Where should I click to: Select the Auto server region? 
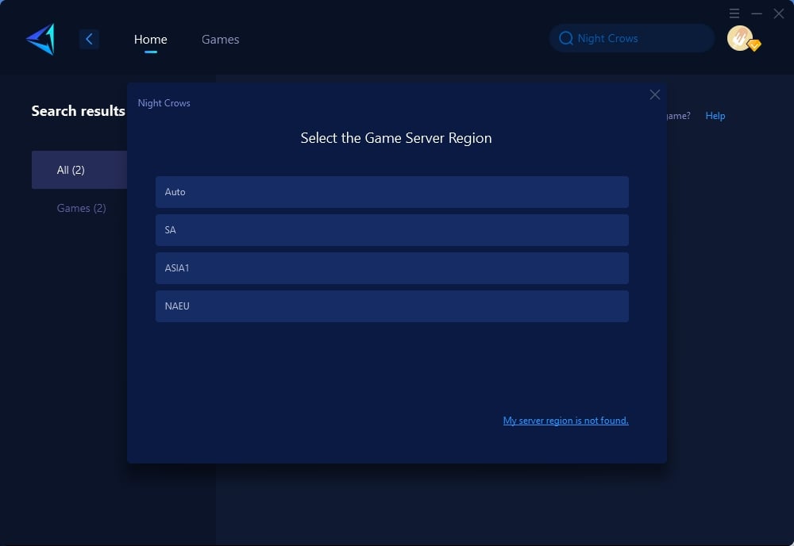[391, 192]
